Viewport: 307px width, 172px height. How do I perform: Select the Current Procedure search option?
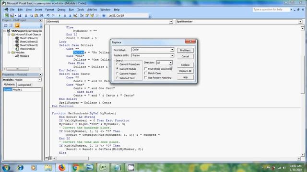pos(128,64)
